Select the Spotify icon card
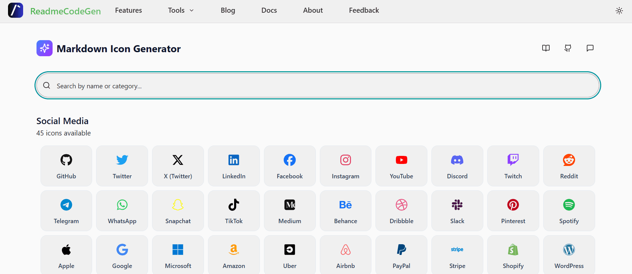The width and height of the screenshot is (632, 274). tap(569, 211)
